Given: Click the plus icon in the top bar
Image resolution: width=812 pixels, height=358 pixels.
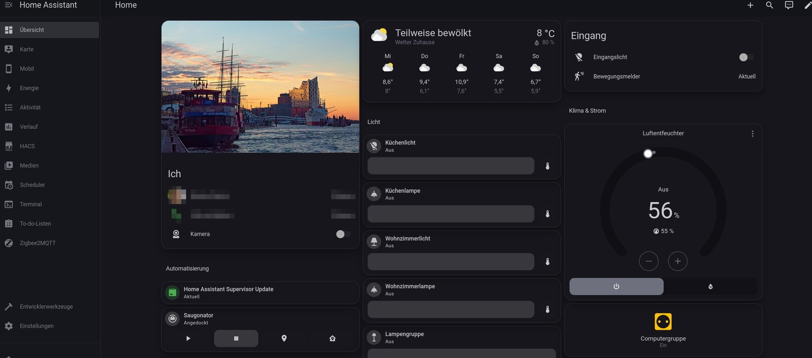Looking at the screenshot, I should 750,5.
